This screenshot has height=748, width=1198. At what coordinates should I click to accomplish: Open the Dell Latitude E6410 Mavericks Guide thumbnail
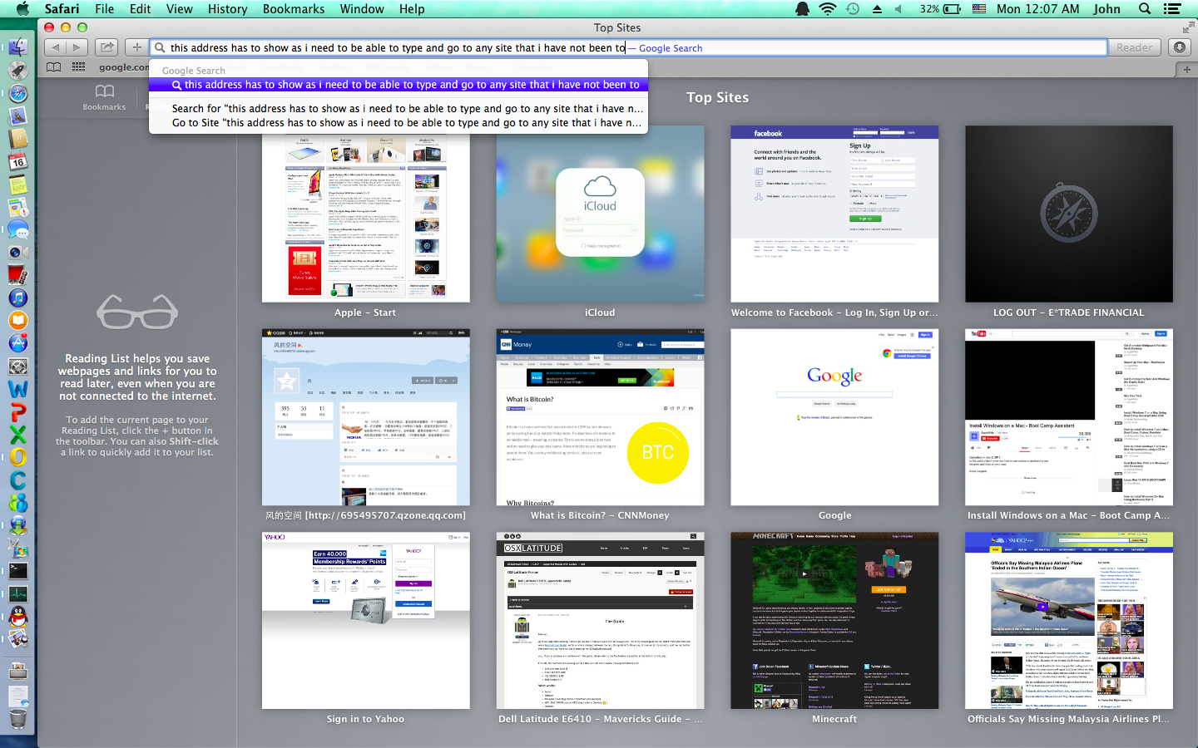[600, 621]
